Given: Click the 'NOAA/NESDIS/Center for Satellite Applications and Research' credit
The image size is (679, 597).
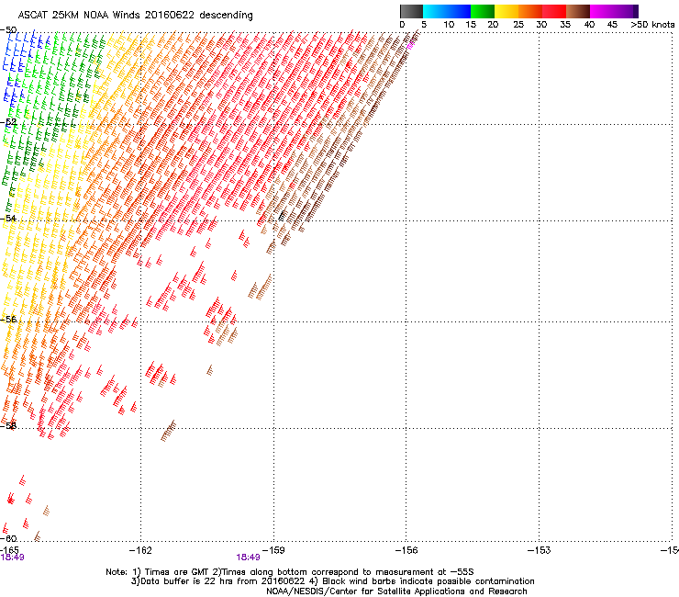Looking at the screenshot, I should coord(396,591).
